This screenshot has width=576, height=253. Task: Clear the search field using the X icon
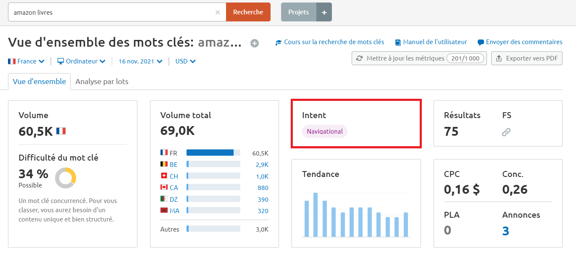218,12
